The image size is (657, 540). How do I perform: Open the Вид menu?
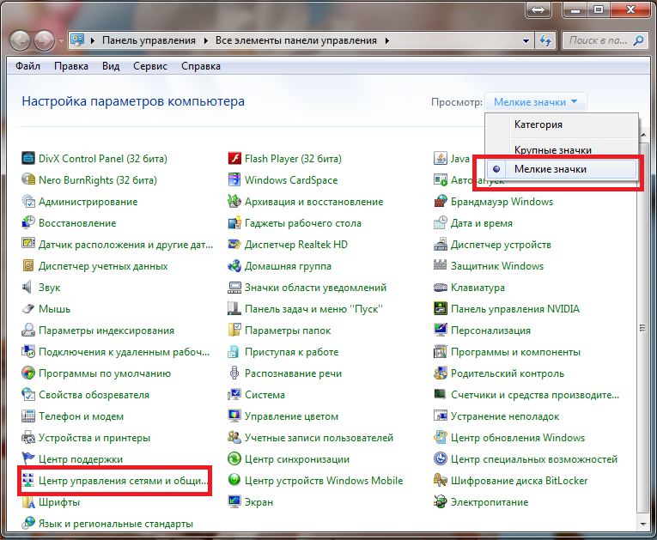click(x=111, y=66)
